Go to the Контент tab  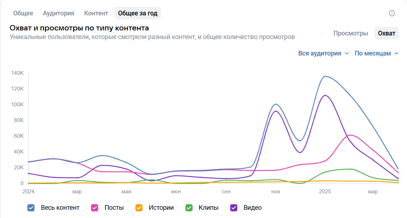[96, 13]
